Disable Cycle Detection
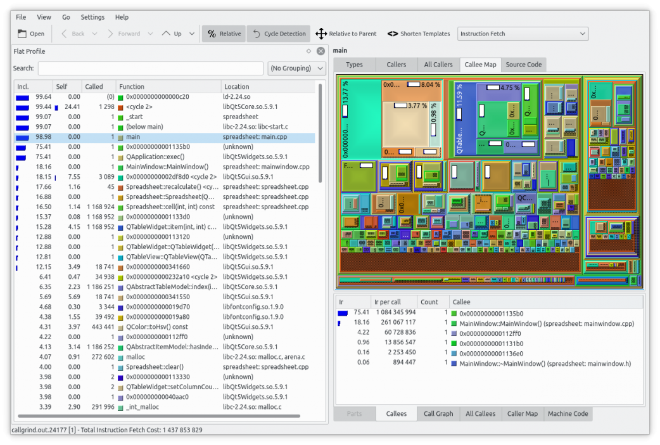 click(x=278, y=34)
